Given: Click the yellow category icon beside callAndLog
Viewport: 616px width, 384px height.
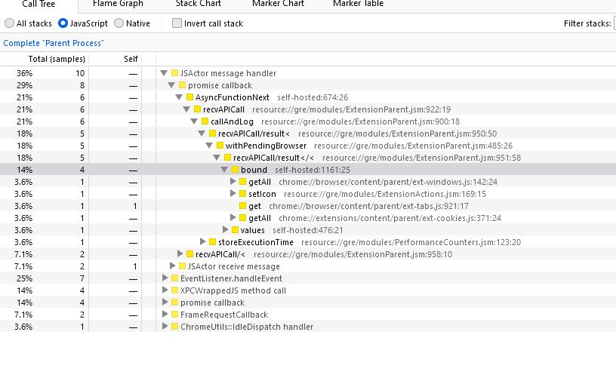Looking at the screenshot, I should [x=205, y=121].
